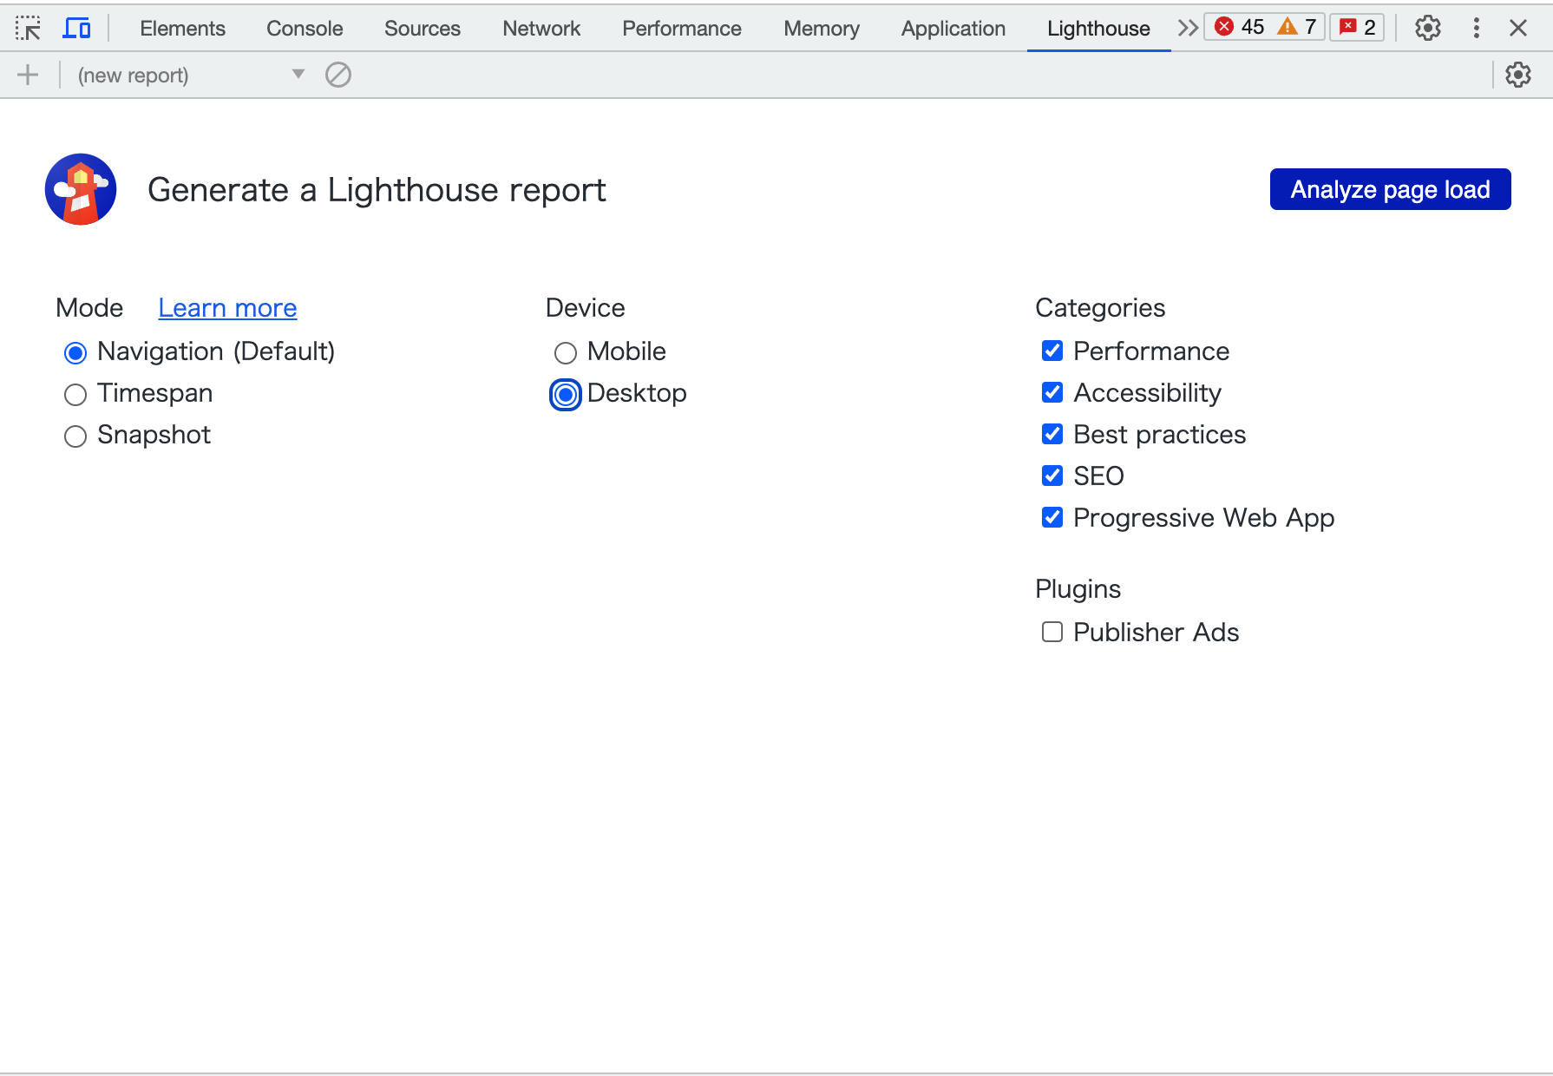Toggle the device toolbar
This screenshot has width=1553, height=1076.
(x=77, y=28)
